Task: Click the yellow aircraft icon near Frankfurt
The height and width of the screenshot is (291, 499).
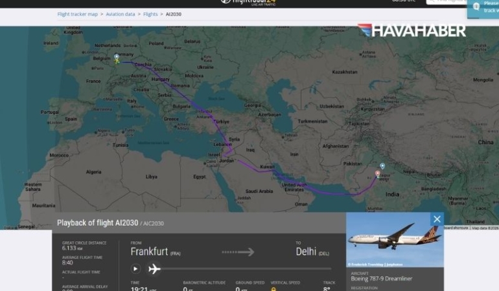Action: 117,61
